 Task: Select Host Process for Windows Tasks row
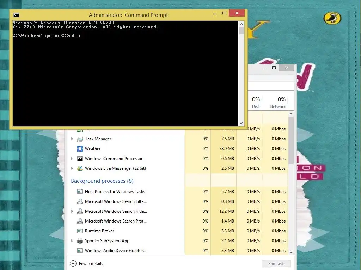pos(178,192)
